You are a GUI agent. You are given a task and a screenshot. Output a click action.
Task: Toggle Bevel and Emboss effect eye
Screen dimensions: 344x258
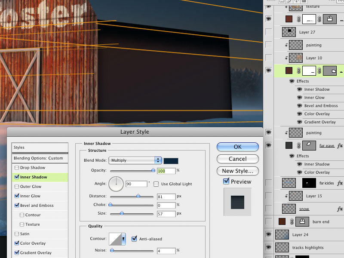pos(299,105)
